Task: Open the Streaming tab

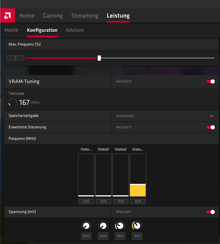Action: tap(85, 16)
